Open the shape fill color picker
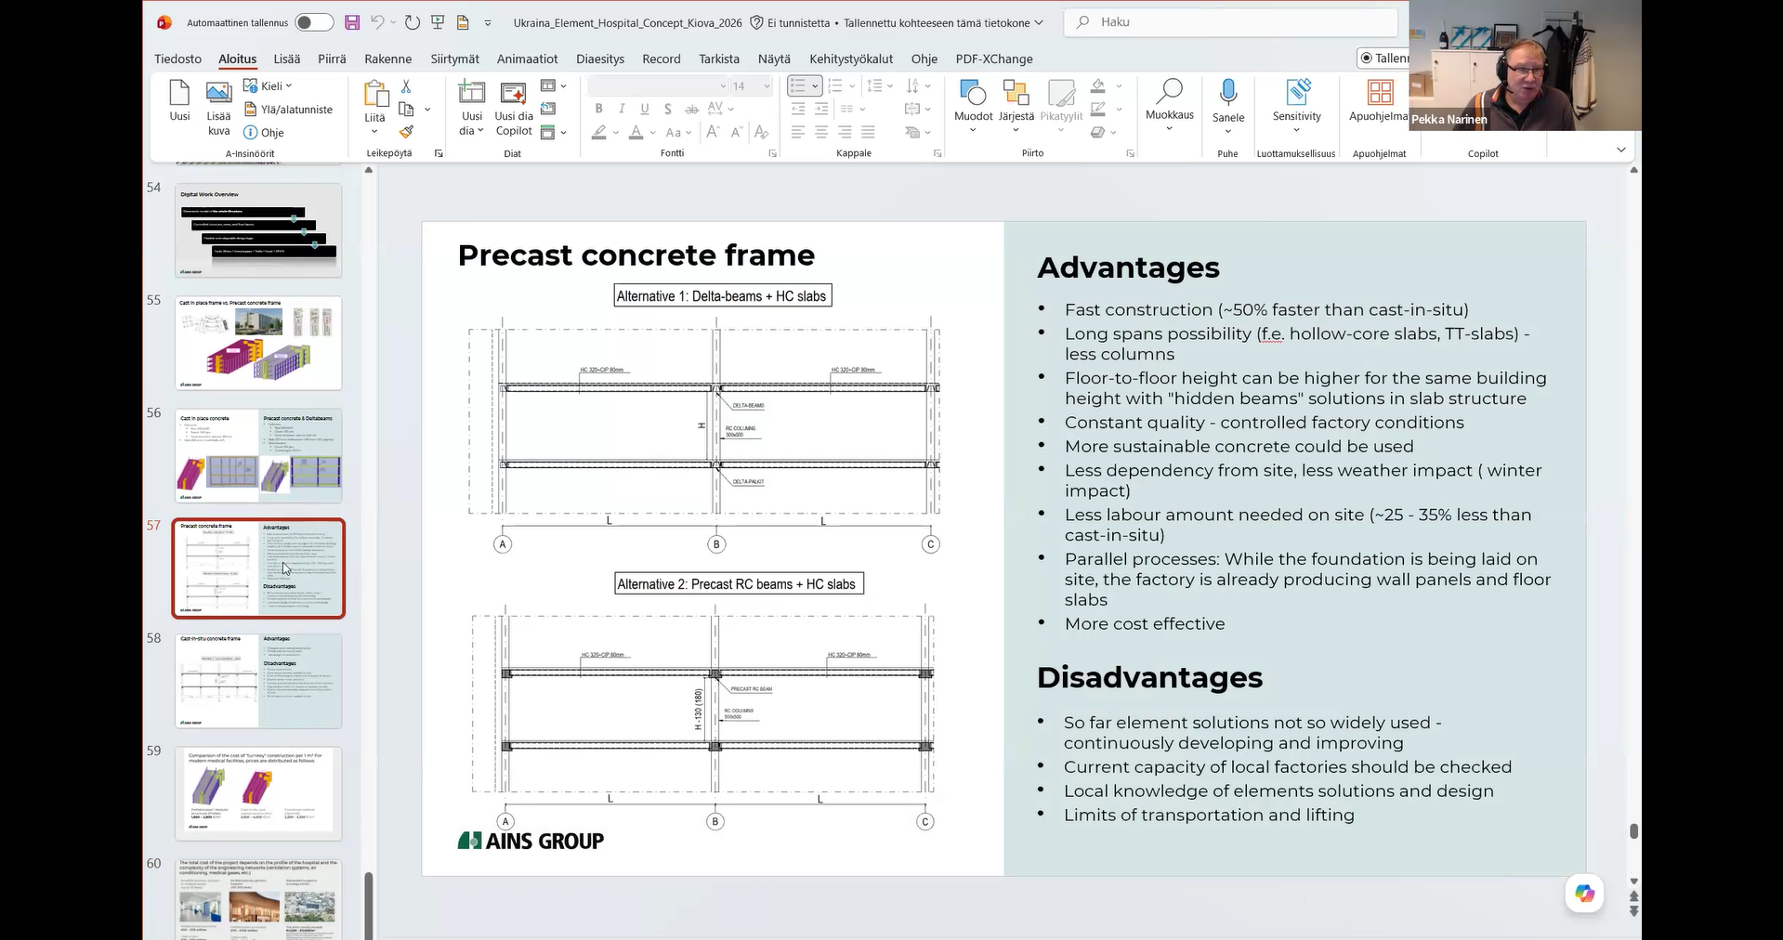Image resolution: width=1783 pixels, height=940 pixels. point(1098,86)
